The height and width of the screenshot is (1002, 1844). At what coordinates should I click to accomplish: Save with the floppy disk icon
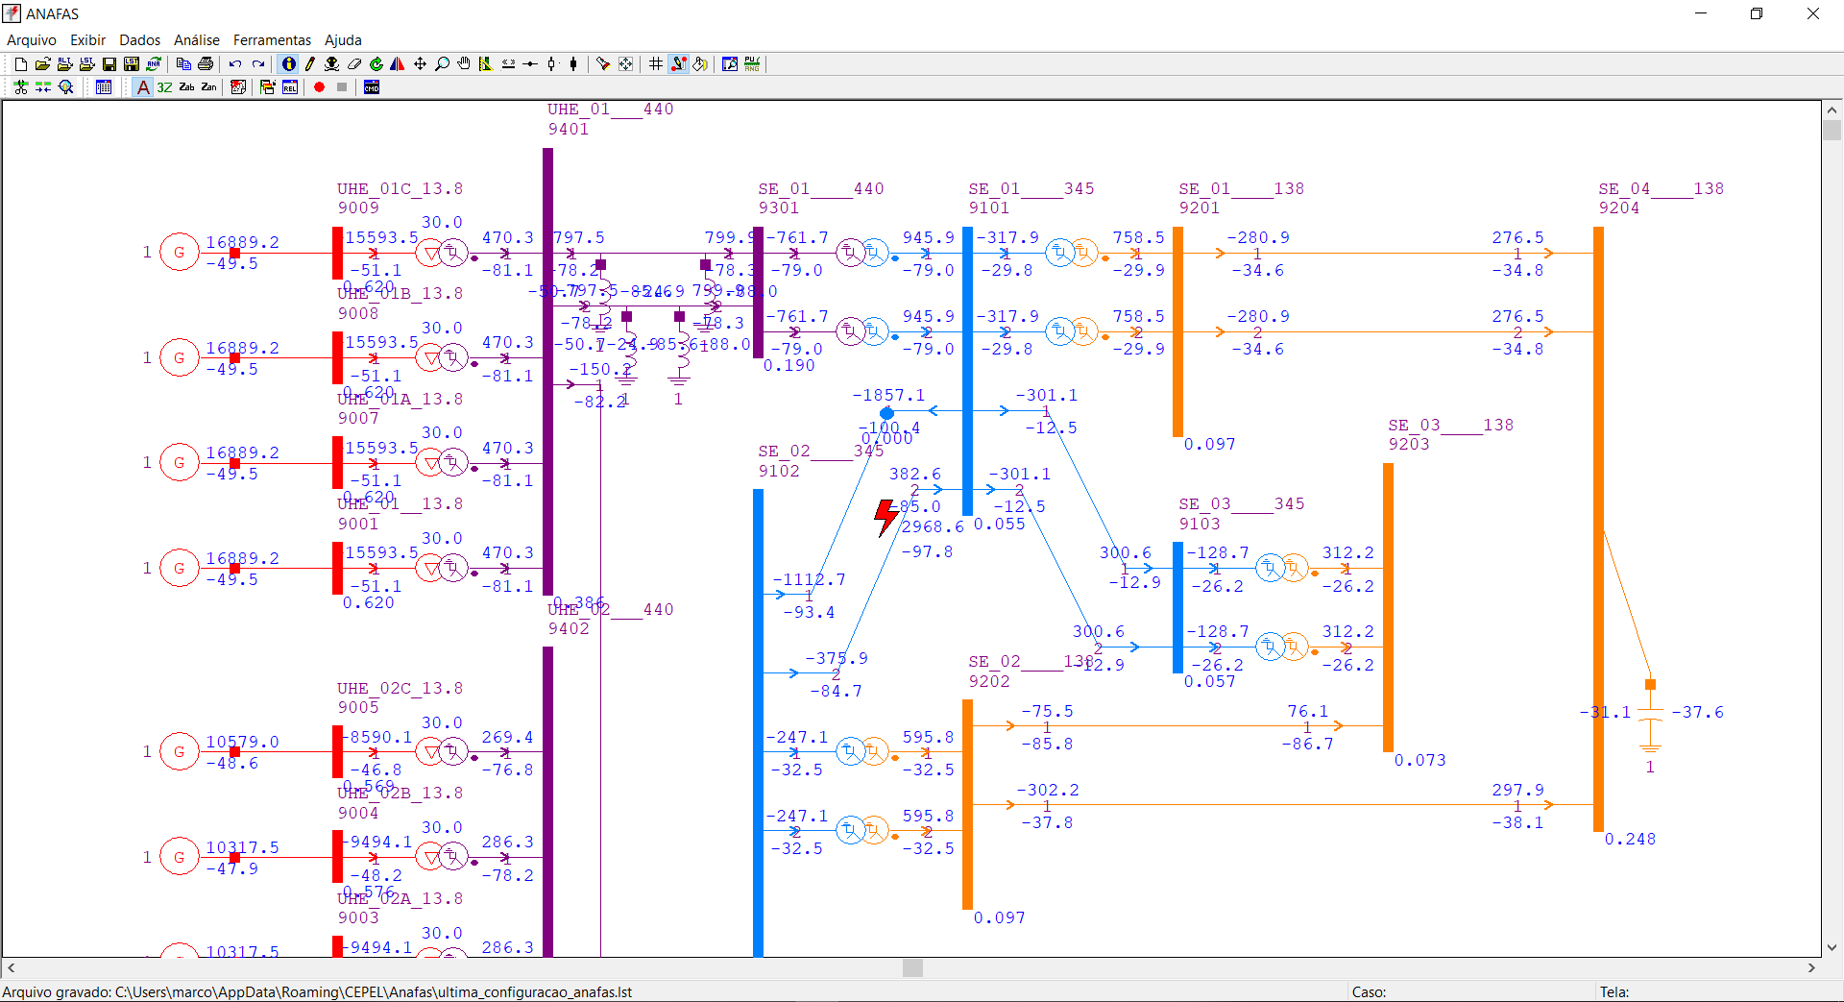click(x=109, y=64)
